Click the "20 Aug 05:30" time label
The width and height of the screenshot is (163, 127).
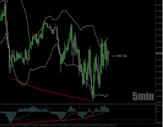tap(25, 125)
